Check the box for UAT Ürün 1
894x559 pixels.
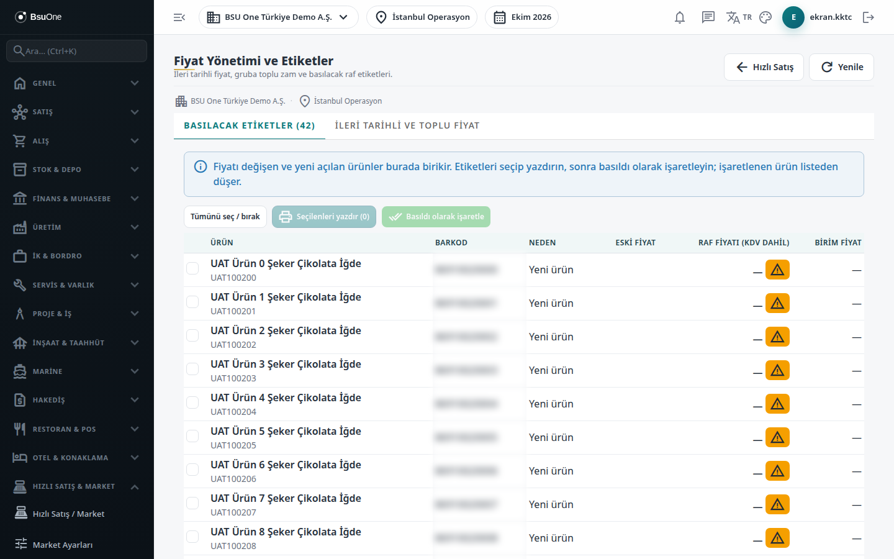(x=192, y=302)
